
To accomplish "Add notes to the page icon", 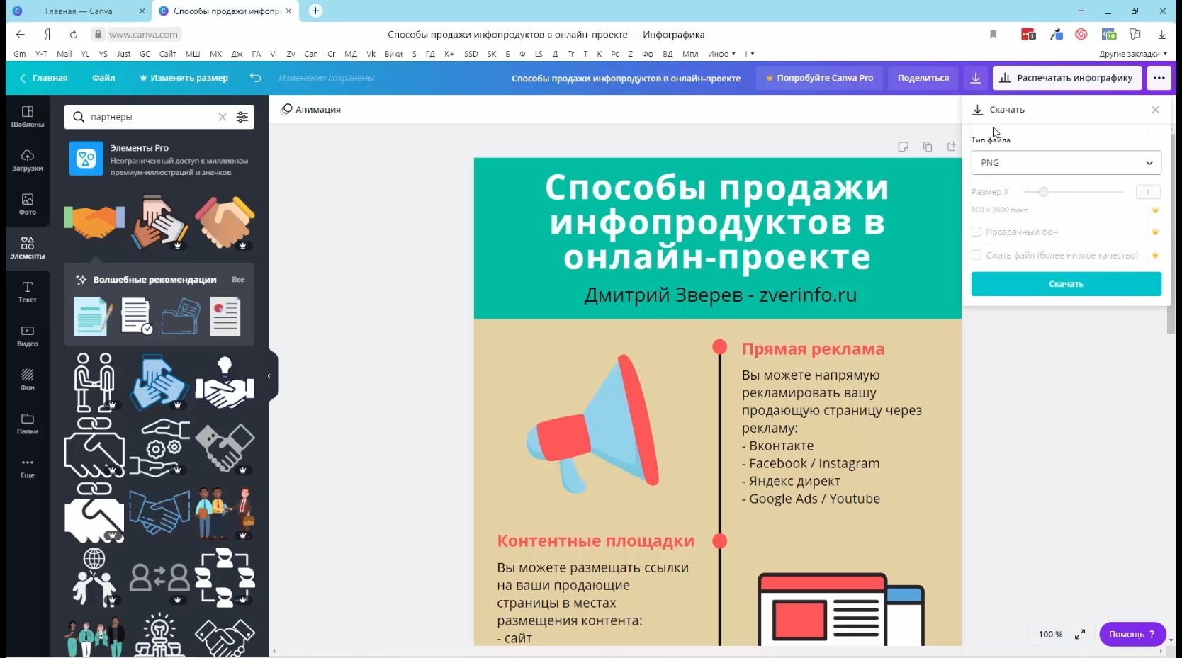I will pos(903,147).
